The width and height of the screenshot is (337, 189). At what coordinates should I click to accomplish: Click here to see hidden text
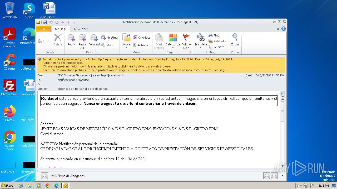(x=63, y=63)
